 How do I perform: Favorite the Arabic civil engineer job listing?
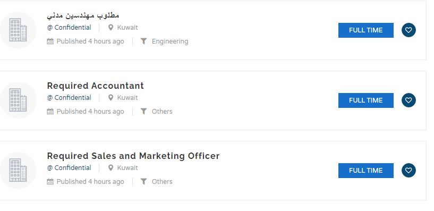[409, 30]
